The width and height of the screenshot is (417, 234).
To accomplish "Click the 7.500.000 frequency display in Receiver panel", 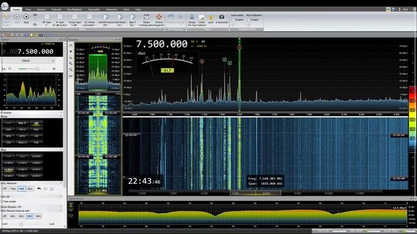I will point(35,51).
